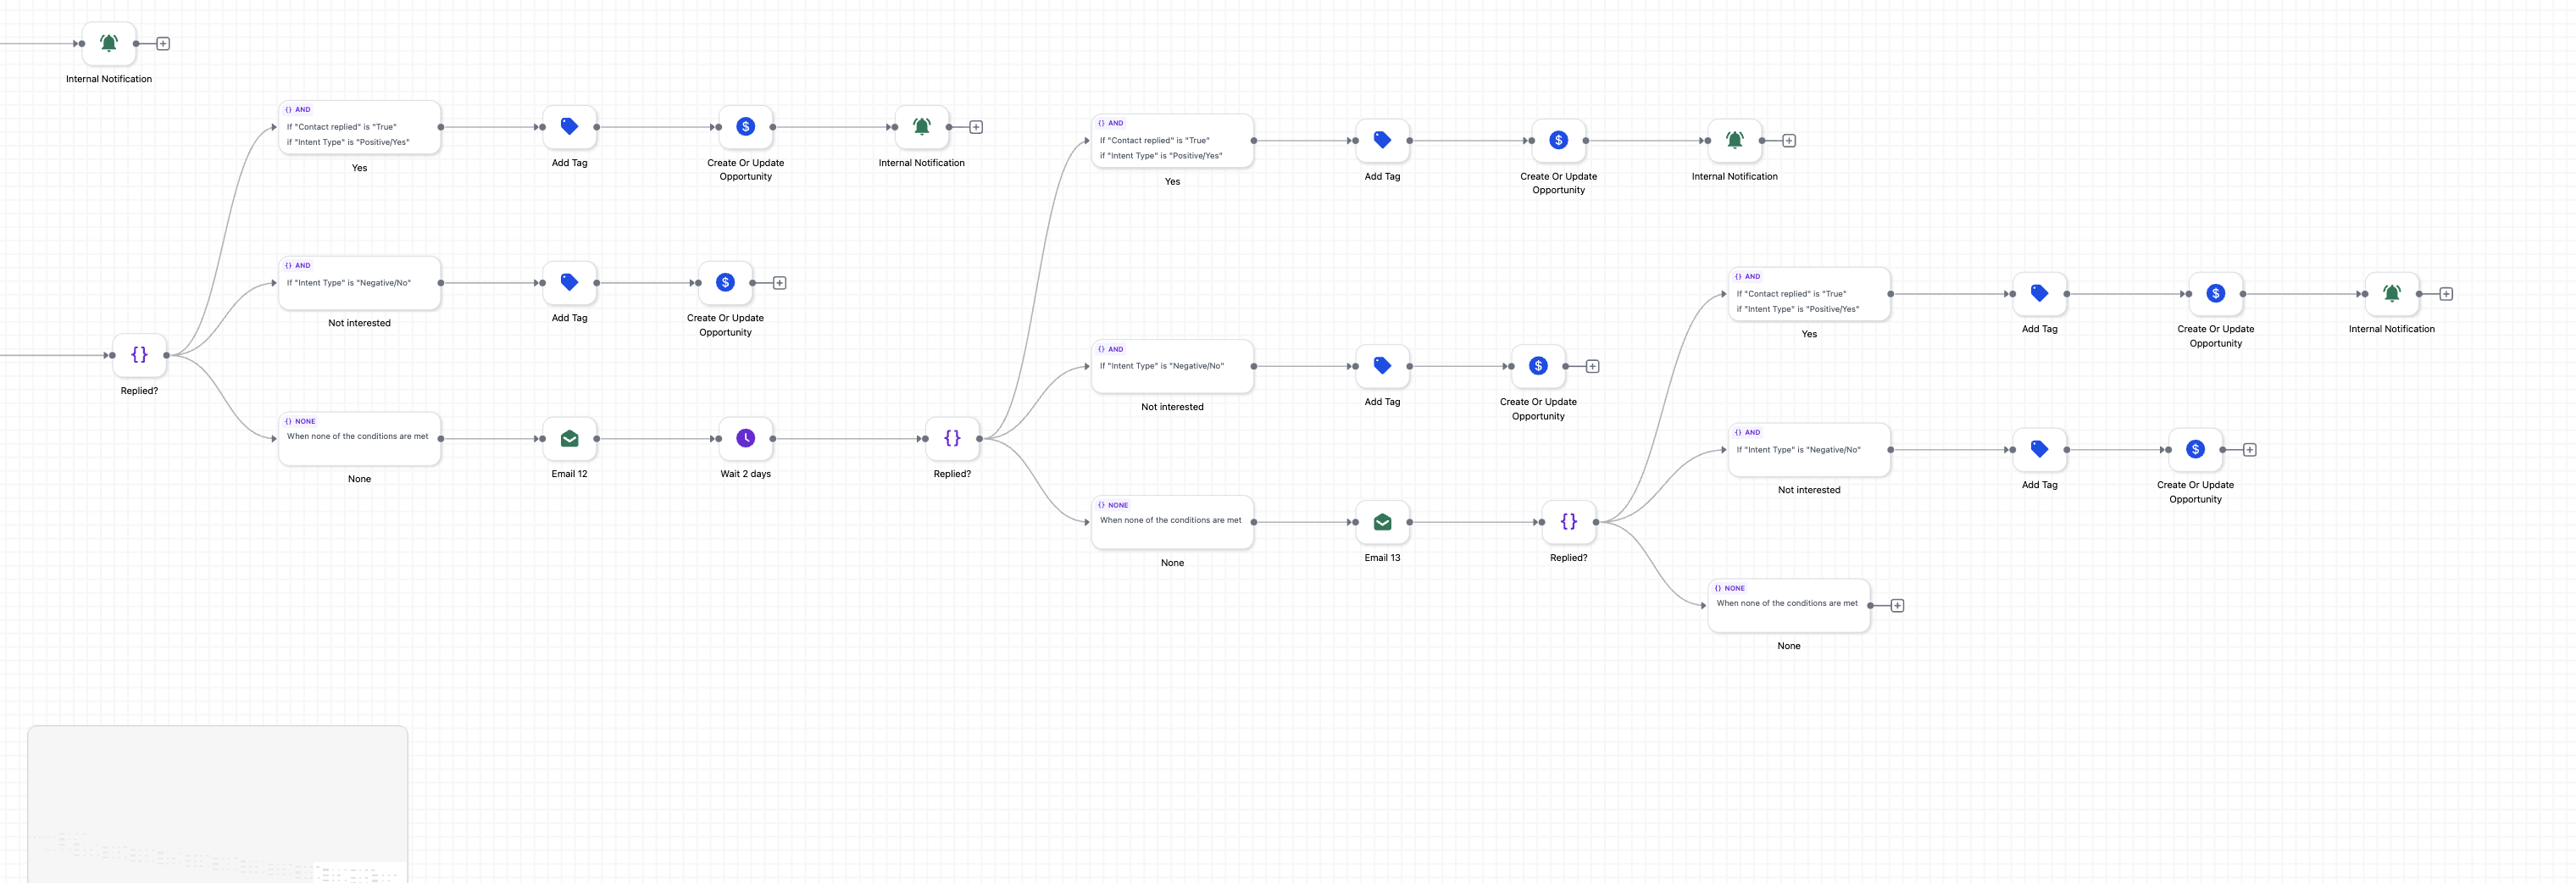Open the Internal Notification bell in the leftmost Yes branch

tap(921, 127)
